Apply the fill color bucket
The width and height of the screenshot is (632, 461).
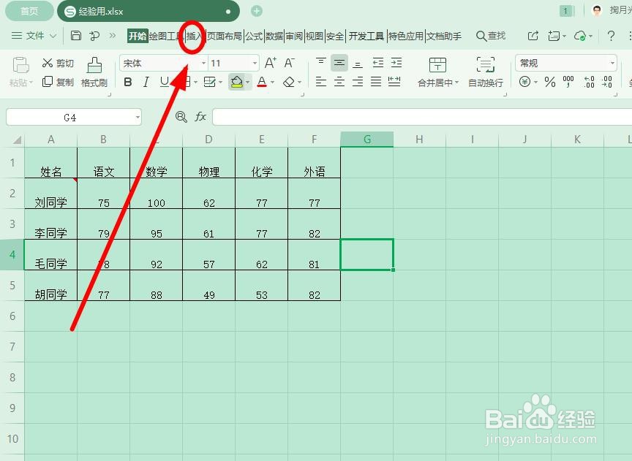click(236, 82)
